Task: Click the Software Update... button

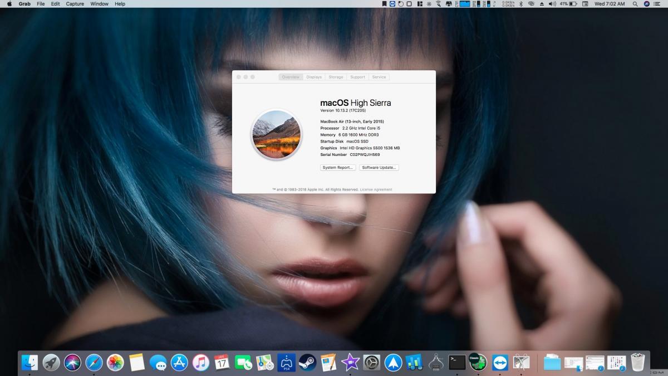Action: [x=379, y=168]
